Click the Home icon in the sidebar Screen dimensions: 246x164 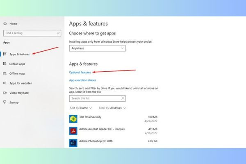tap(5, 24)
